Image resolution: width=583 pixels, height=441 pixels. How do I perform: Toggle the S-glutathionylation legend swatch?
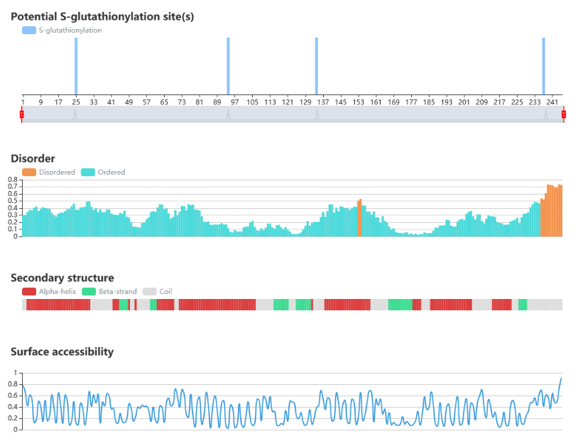(x=29, y=30)
